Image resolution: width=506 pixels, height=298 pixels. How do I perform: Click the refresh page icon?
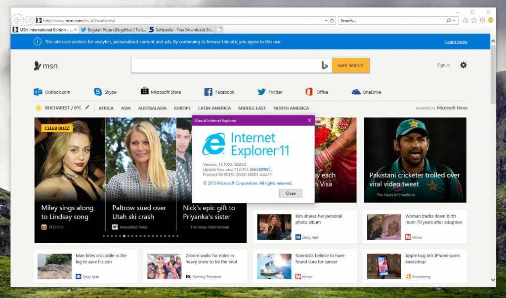tap(332, 21)
